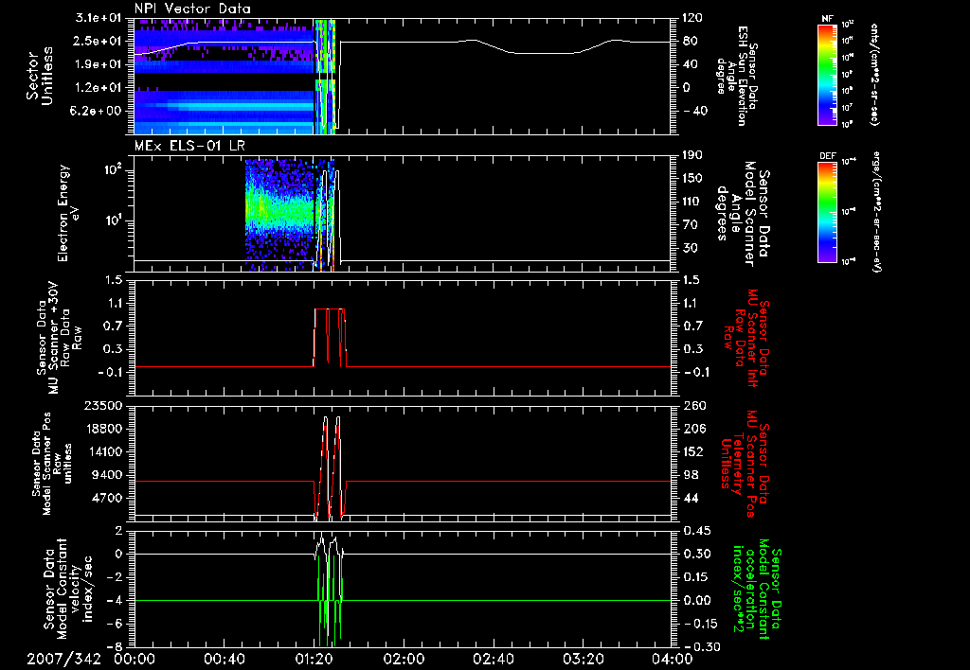This screenshot has height=670, width=970.
Task: Click the 4700 tick on scanner position axis
Action: click(x=108, y=498)
